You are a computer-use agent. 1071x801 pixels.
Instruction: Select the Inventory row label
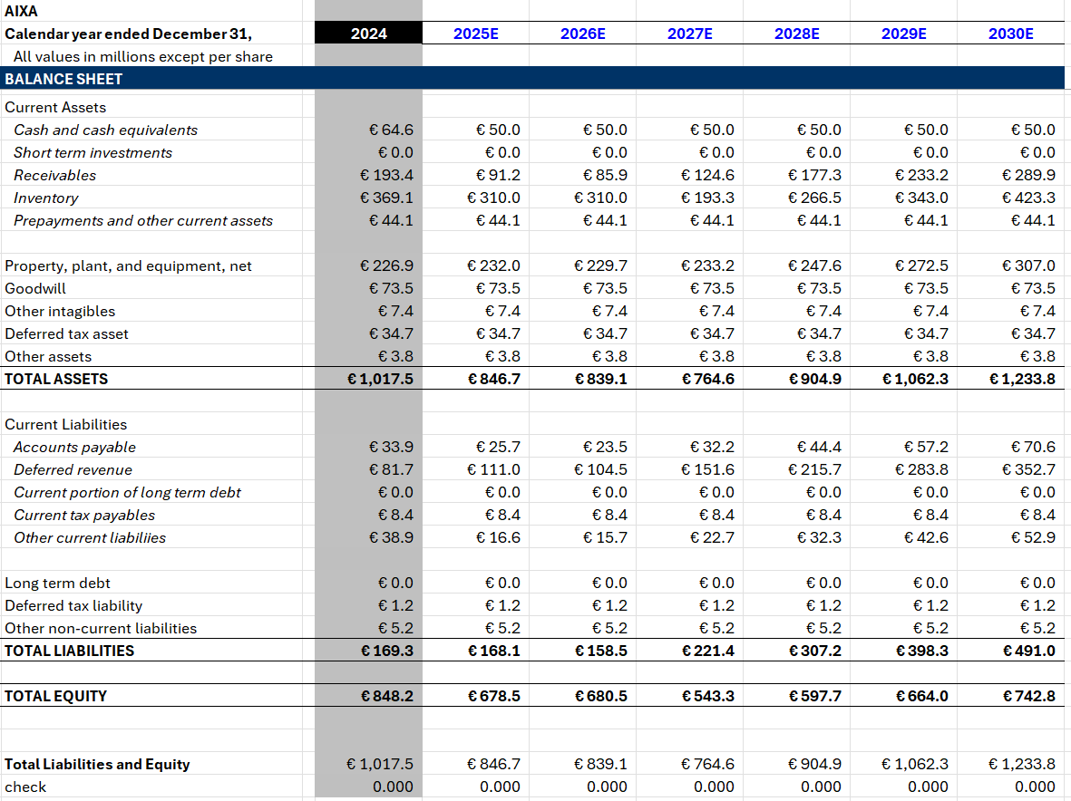(45, 198)
